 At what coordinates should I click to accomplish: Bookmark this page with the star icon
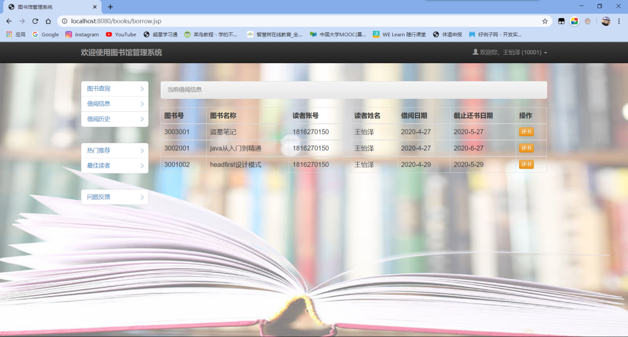pyautogui.click(x=545, y=21)
